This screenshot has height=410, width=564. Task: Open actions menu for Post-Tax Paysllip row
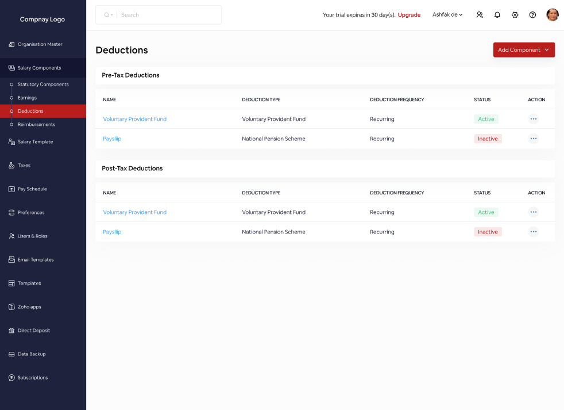click(533, 232)
